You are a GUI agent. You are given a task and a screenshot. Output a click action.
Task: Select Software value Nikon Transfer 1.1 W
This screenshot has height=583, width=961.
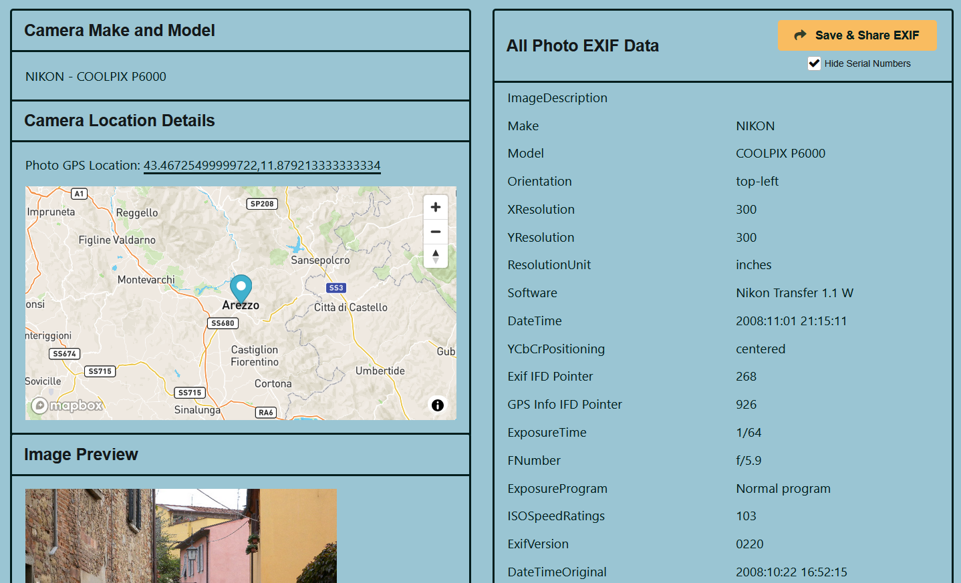tap(795, 293)
